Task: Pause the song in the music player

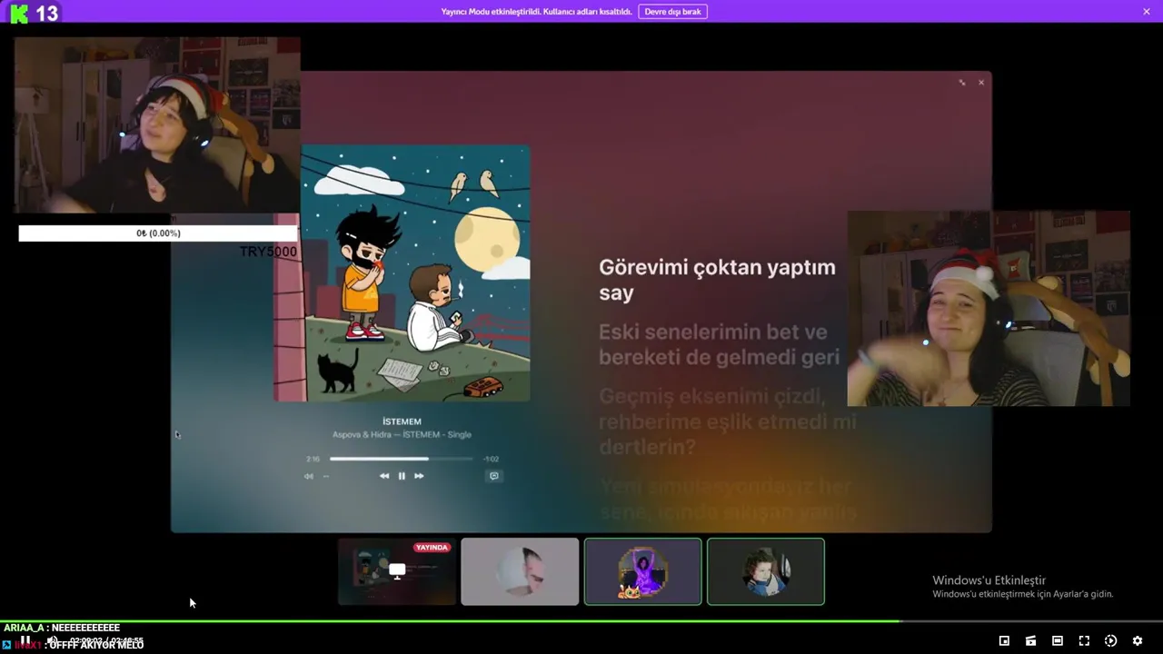Action: click(402, 476)
